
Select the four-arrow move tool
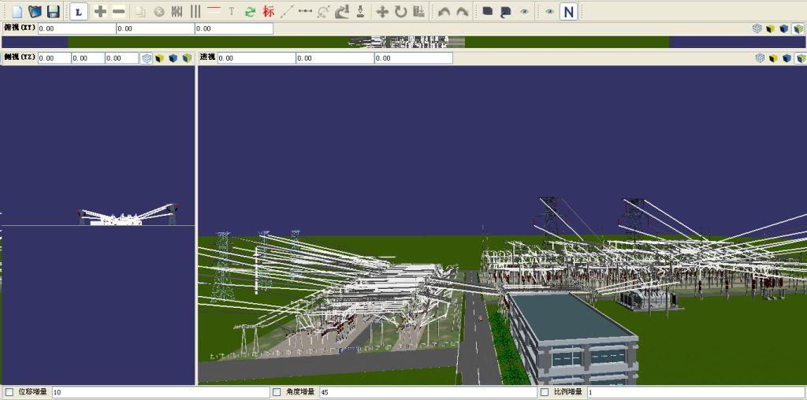(x=382, y=12)
